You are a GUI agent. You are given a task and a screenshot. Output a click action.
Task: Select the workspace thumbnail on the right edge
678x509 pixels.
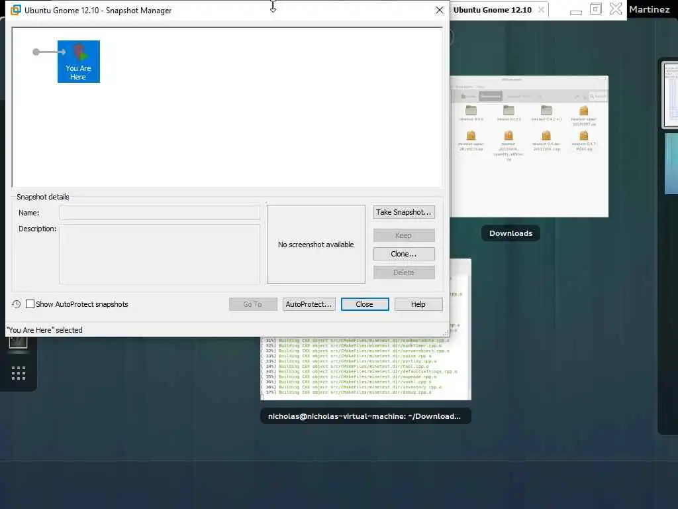pyautogui.click(x=670, y=95)
